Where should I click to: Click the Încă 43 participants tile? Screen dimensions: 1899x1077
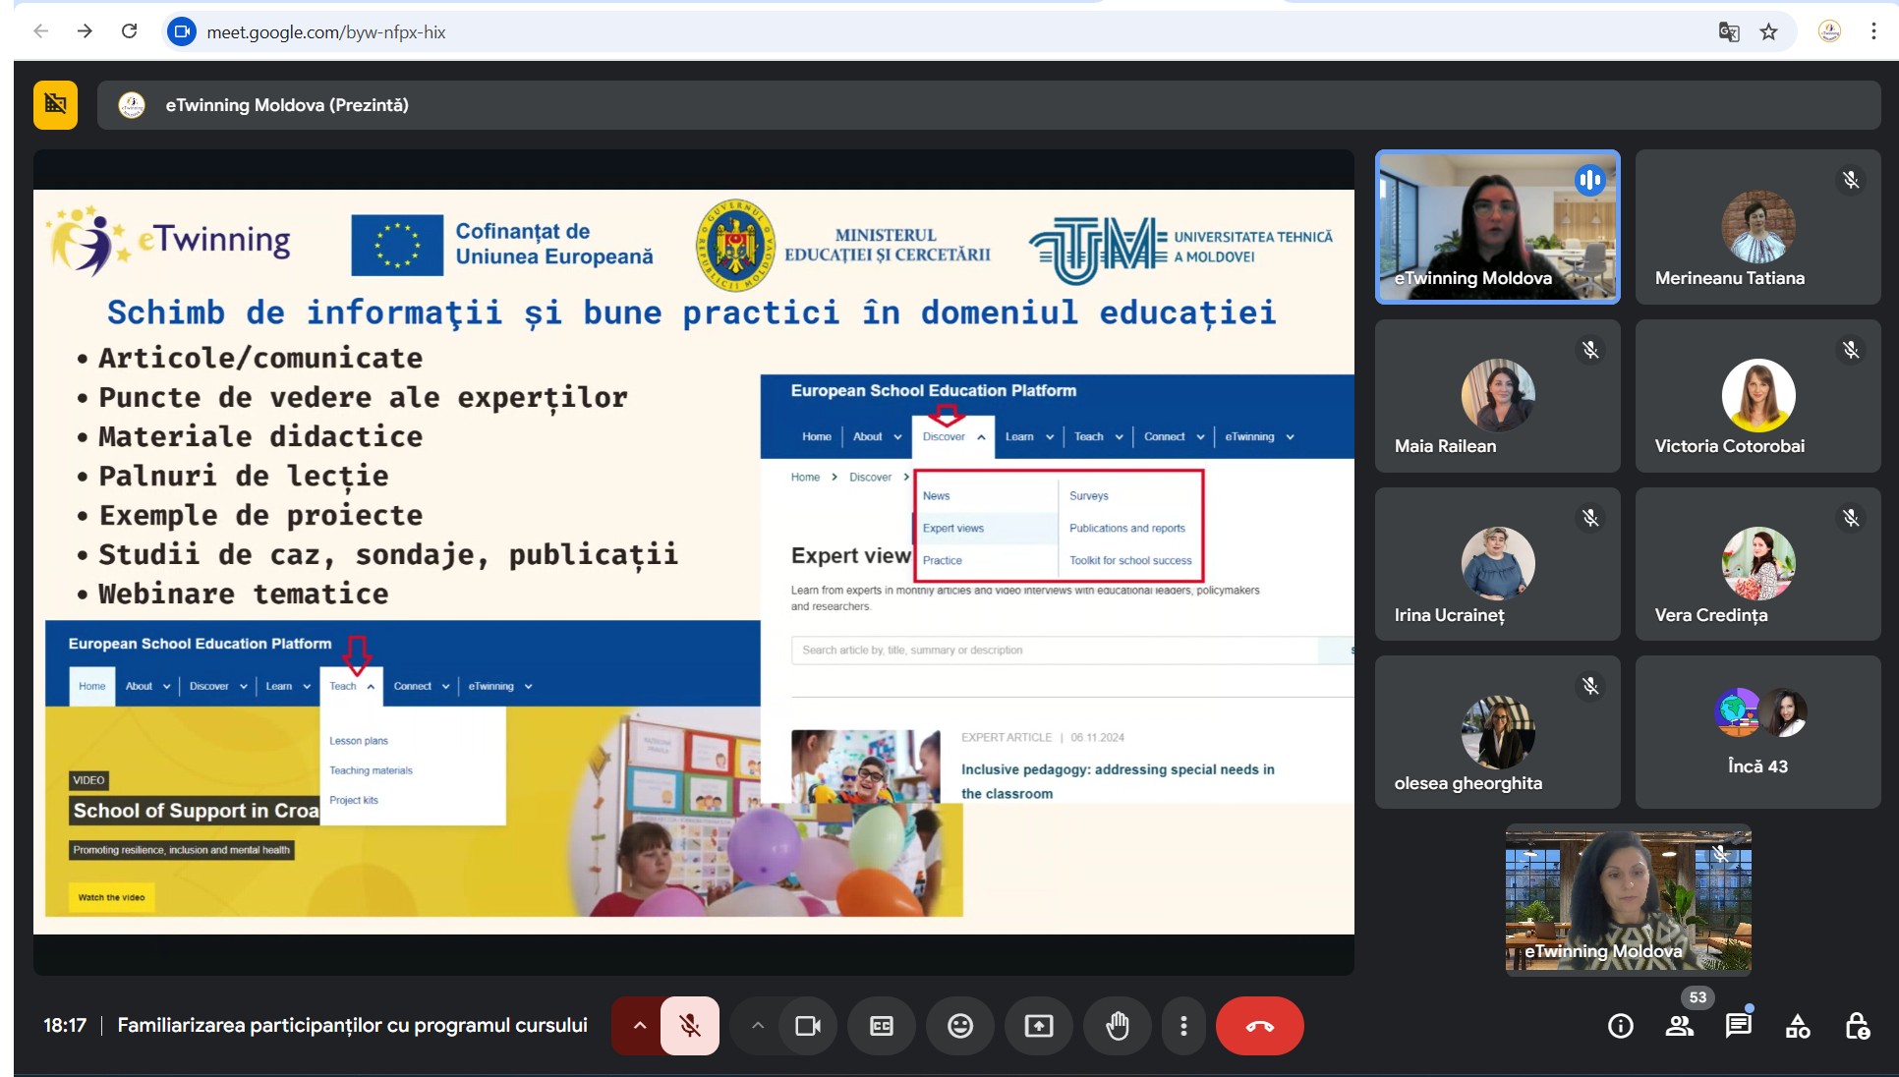(x=1757, y=732)
